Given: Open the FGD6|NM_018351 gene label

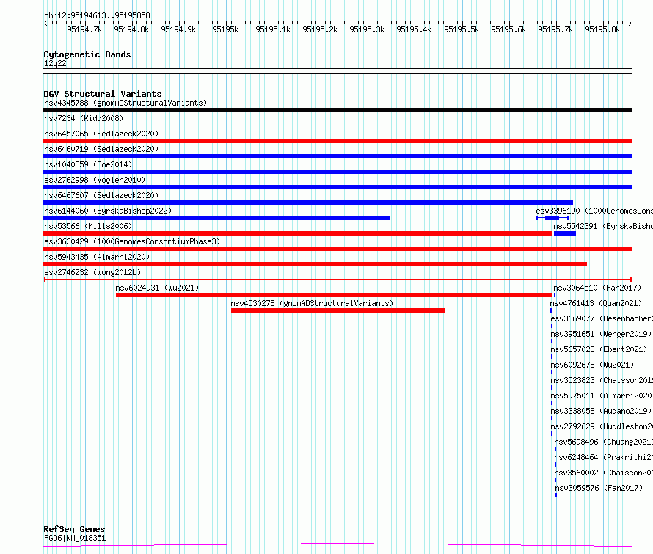Looking at the screenshot, I should click(x=75, y=538).
